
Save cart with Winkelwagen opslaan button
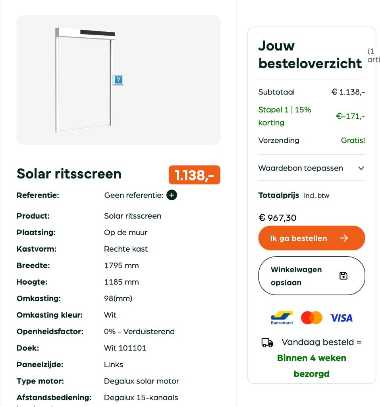tap(312, 276)
